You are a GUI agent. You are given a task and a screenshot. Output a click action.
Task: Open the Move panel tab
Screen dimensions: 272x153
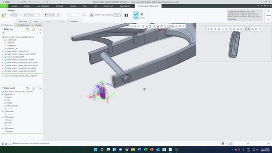(x=36, y=21)
